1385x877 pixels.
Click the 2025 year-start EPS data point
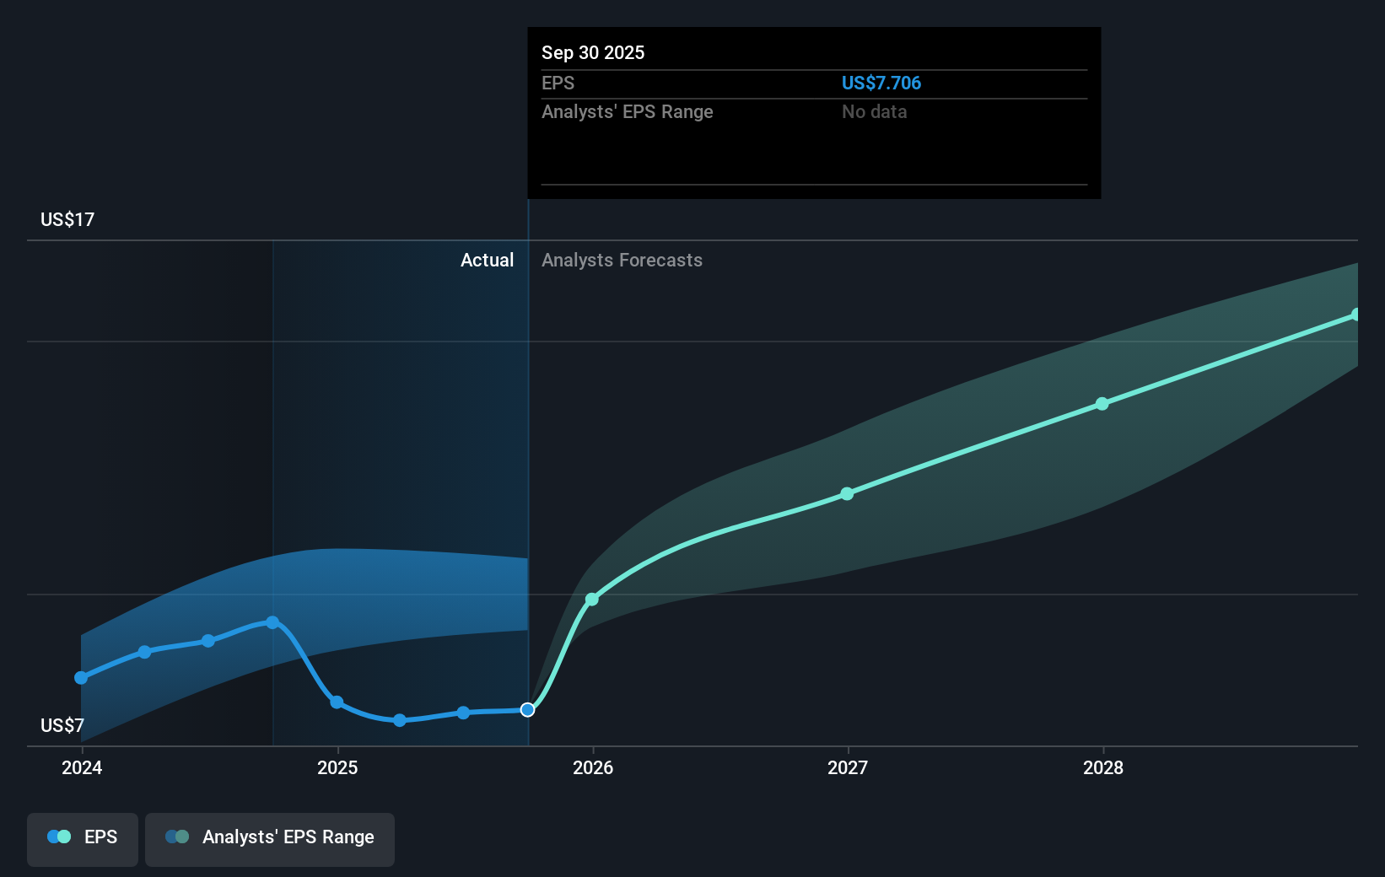(337, 702)
